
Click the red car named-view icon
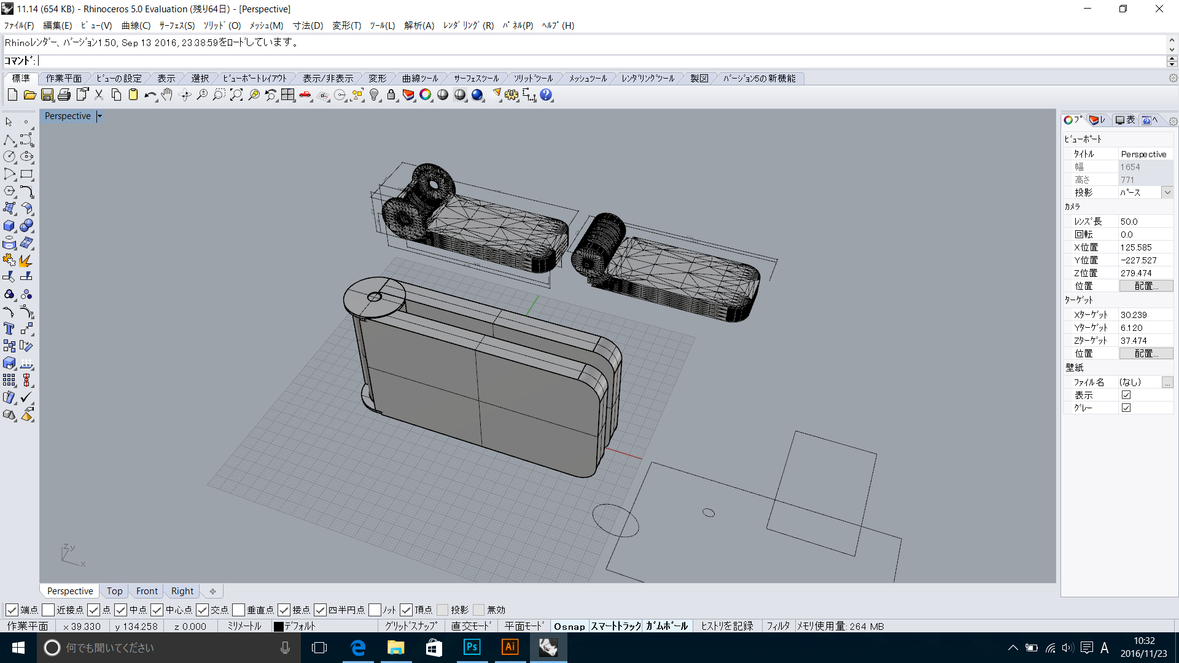click(305, 95)
